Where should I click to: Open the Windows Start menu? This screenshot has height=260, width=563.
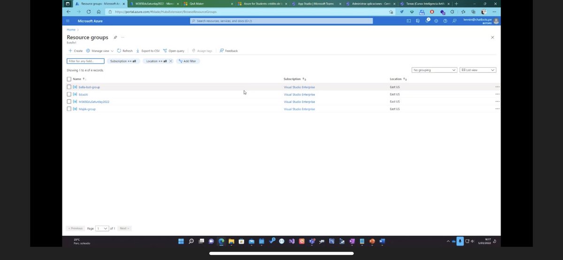point(181,241)
